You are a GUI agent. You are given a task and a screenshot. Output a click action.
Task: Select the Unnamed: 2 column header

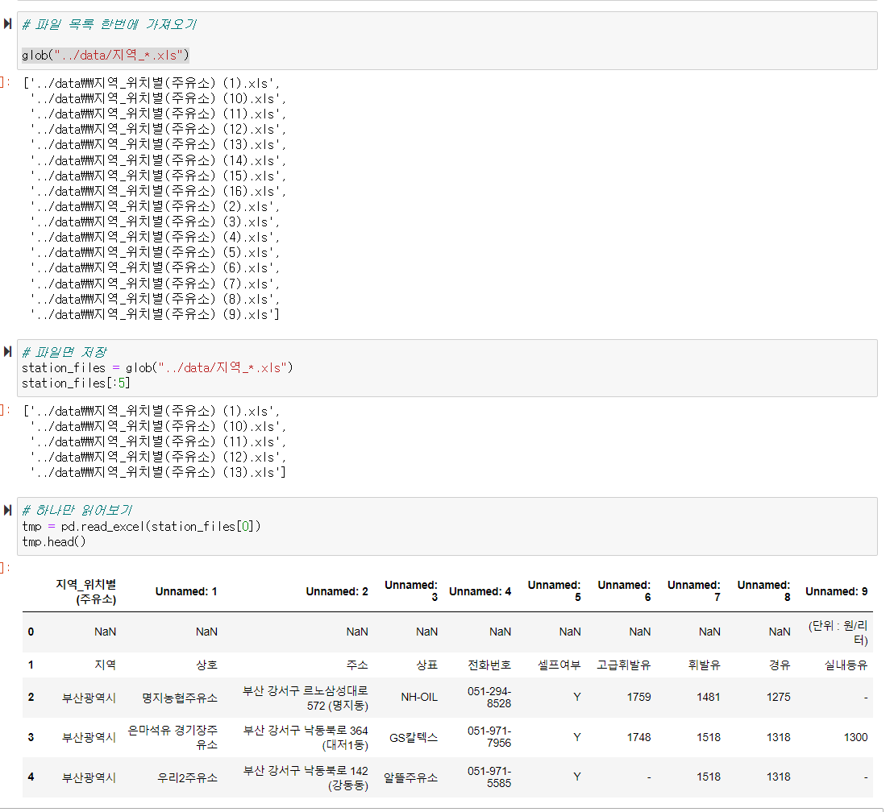(x=336, y=591)
